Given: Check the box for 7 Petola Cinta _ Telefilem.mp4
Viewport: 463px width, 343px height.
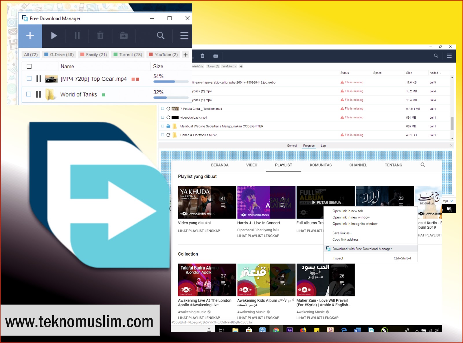Looking at the screenshot, I should [163, 109].
